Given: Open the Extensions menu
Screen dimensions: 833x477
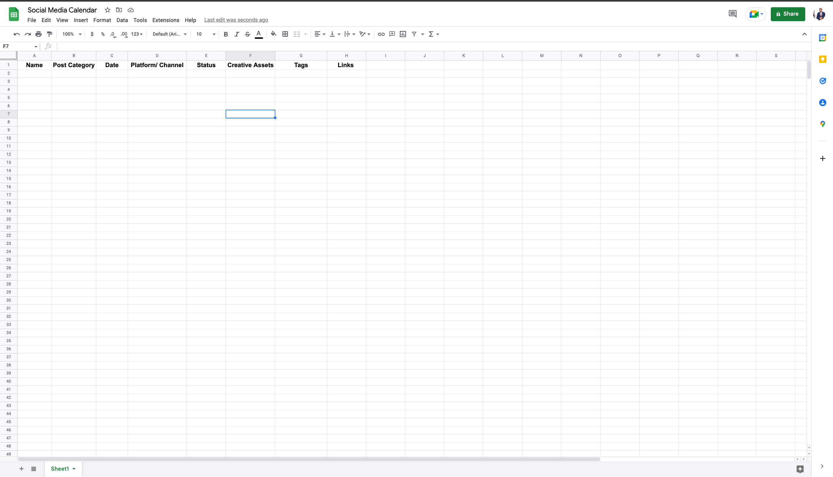Looking at the screenshot, I should pyautogui.click(x=166, y=20).
